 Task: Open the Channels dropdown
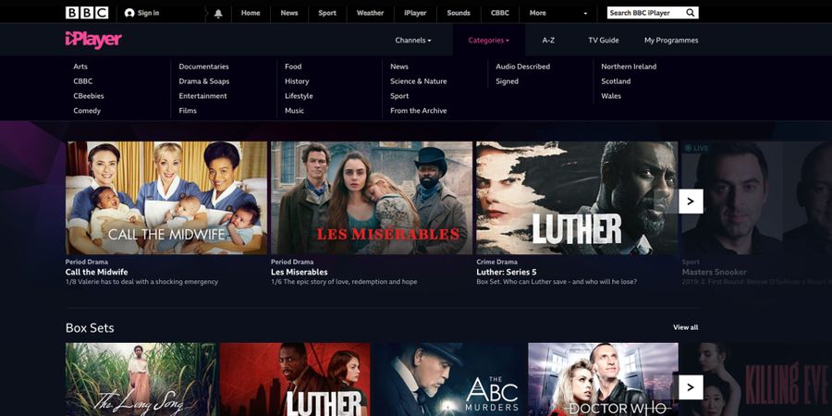tap(413, 41)
